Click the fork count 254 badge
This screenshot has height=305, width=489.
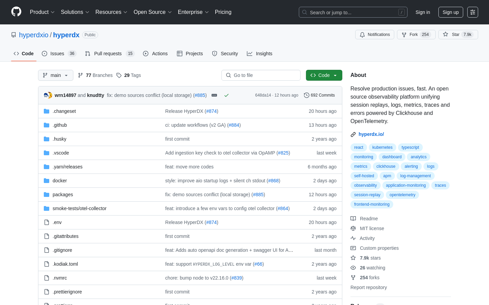425,35
